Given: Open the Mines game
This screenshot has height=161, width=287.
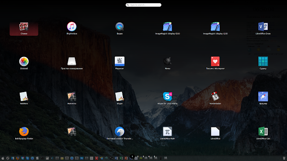Looking at the screenshot, I should click(167, 62).
